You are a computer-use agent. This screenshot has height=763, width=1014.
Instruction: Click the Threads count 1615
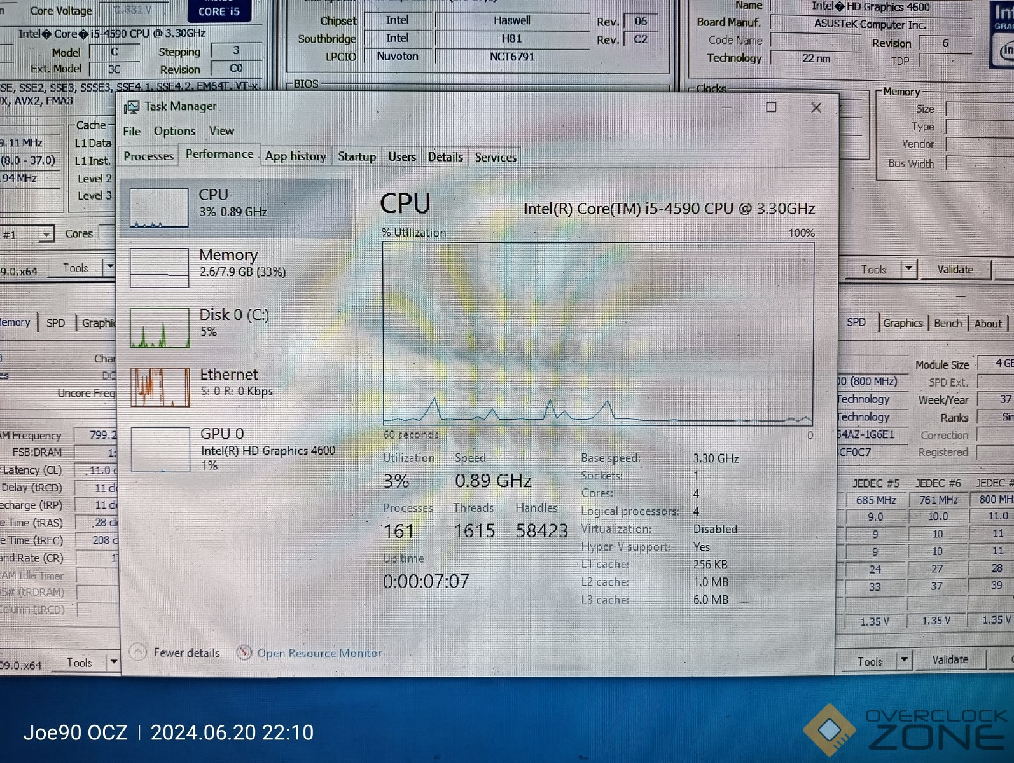coord(474,531)
